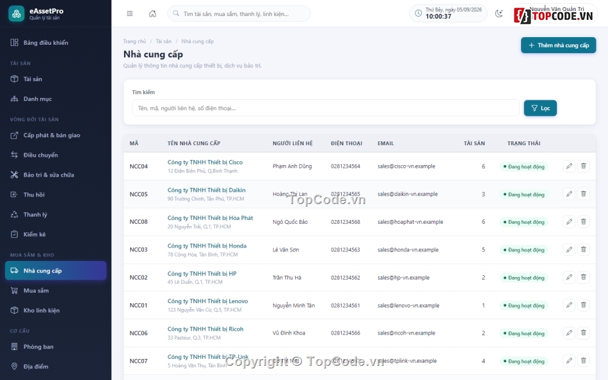Click status badge for NCC04 row
608x380 pixels.
point(524,166)
